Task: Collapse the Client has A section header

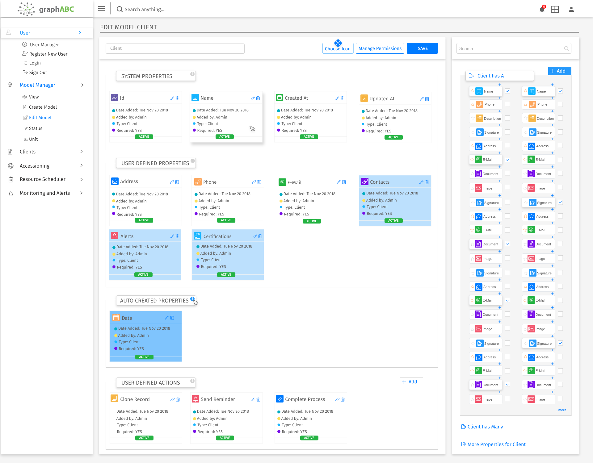Action: [x=499, y=76]
